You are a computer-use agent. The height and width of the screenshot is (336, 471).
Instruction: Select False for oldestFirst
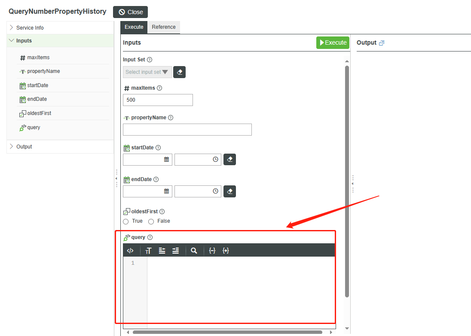coord(151,221)
